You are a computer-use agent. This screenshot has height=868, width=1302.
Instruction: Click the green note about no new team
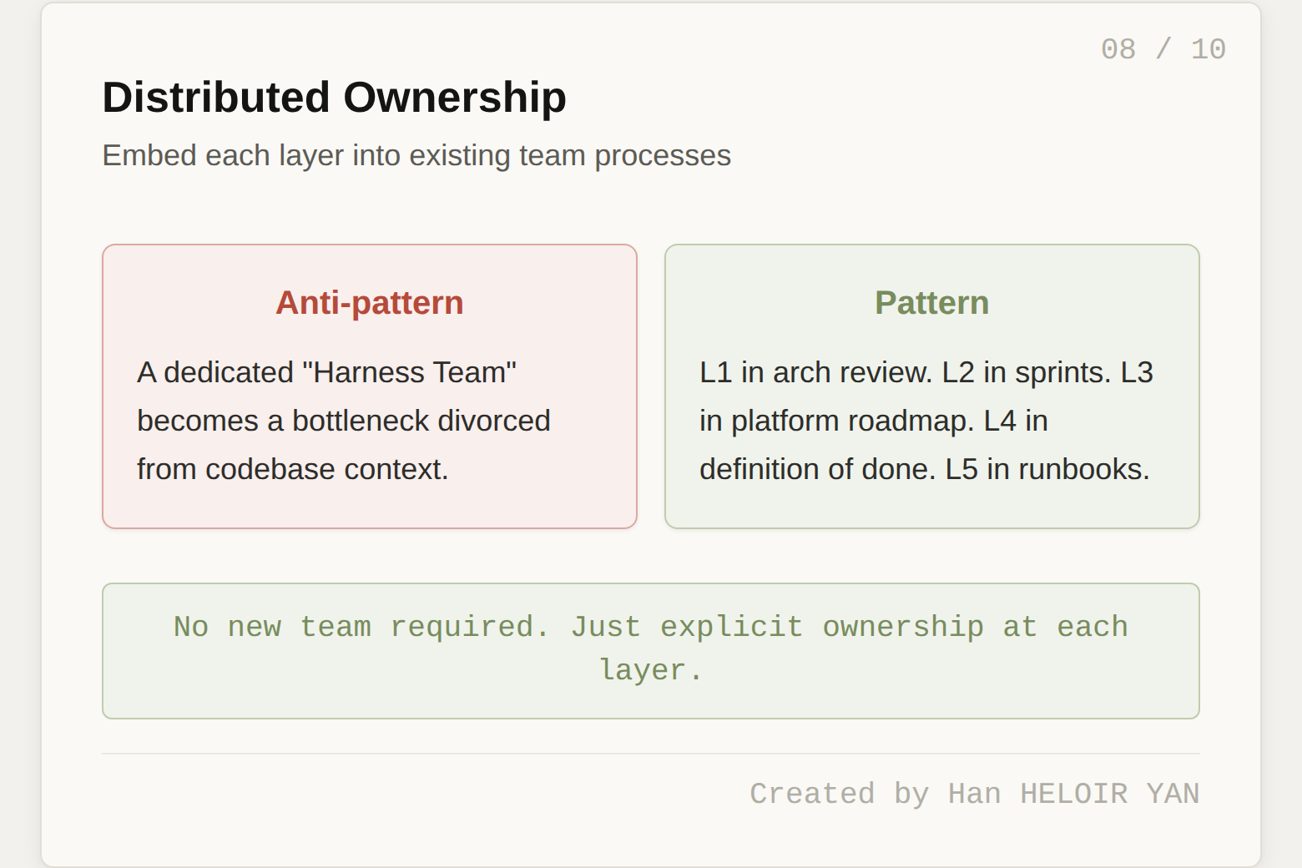pyautogui.click(x=650, y=650)
